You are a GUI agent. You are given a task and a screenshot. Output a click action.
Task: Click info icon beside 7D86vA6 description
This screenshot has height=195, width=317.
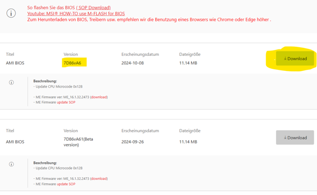coord(11,82)
